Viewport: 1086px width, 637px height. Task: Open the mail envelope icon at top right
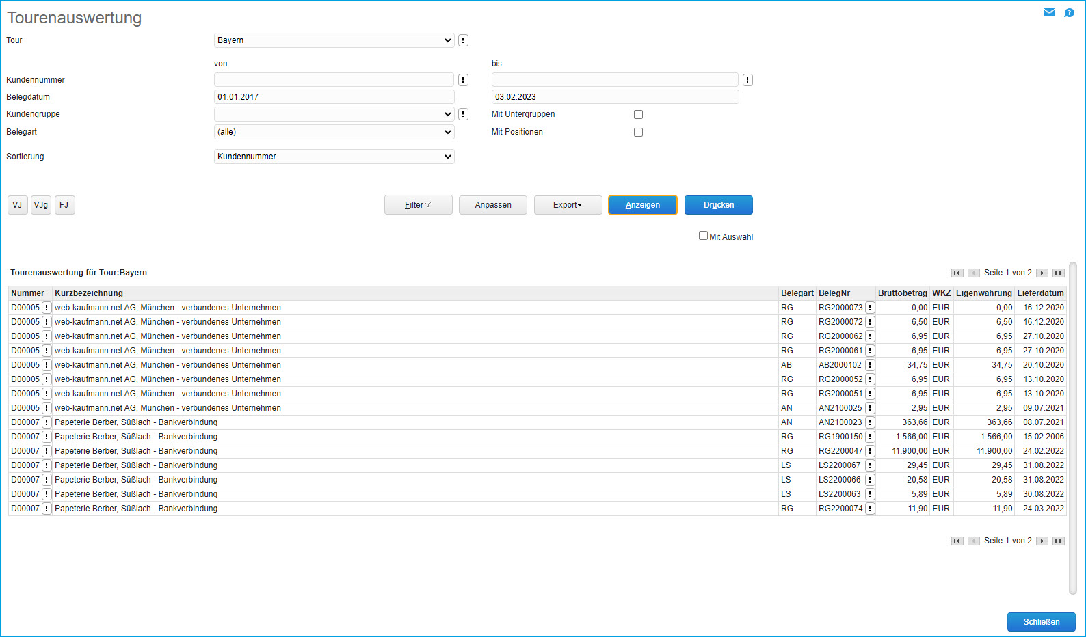click(x=1049, y=12)
